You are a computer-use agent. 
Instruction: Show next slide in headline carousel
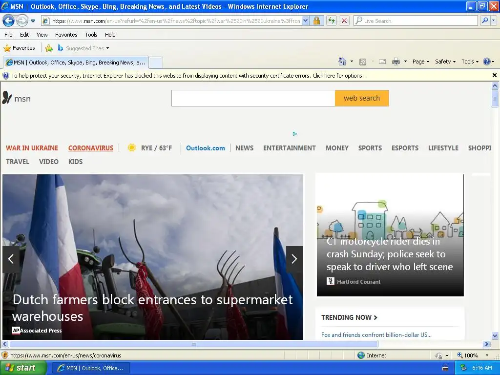(x=294, y=259)
